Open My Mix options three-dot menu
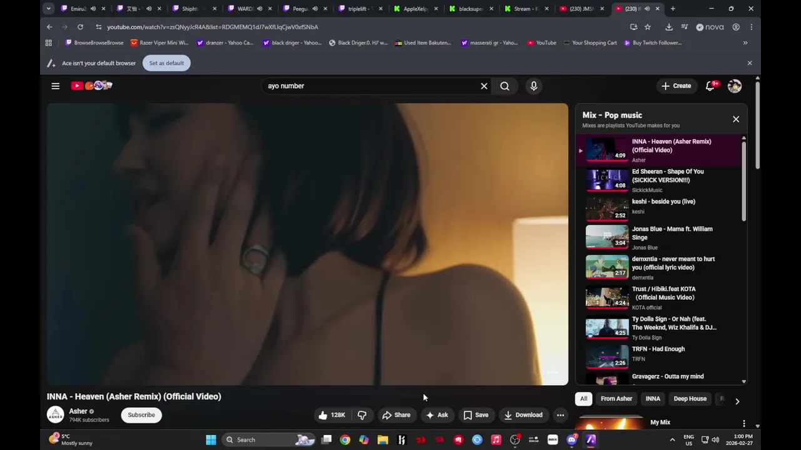 (743, 423)
